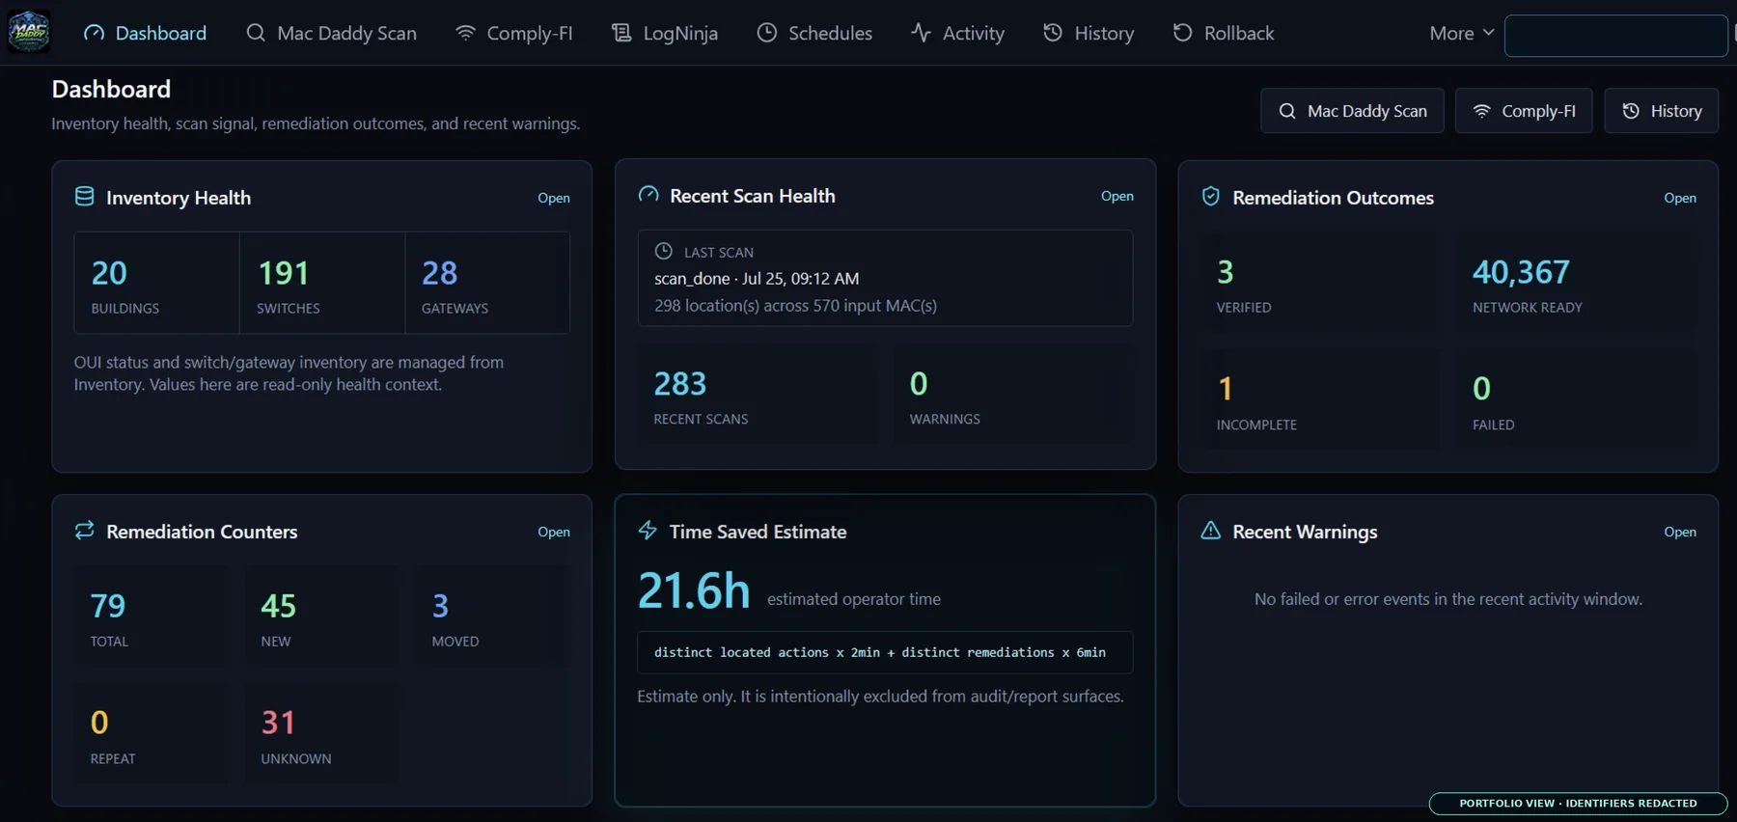The image size is (1737, 822).
Task: Open the Schedules nav tab
Action: (x=815, y=33)
